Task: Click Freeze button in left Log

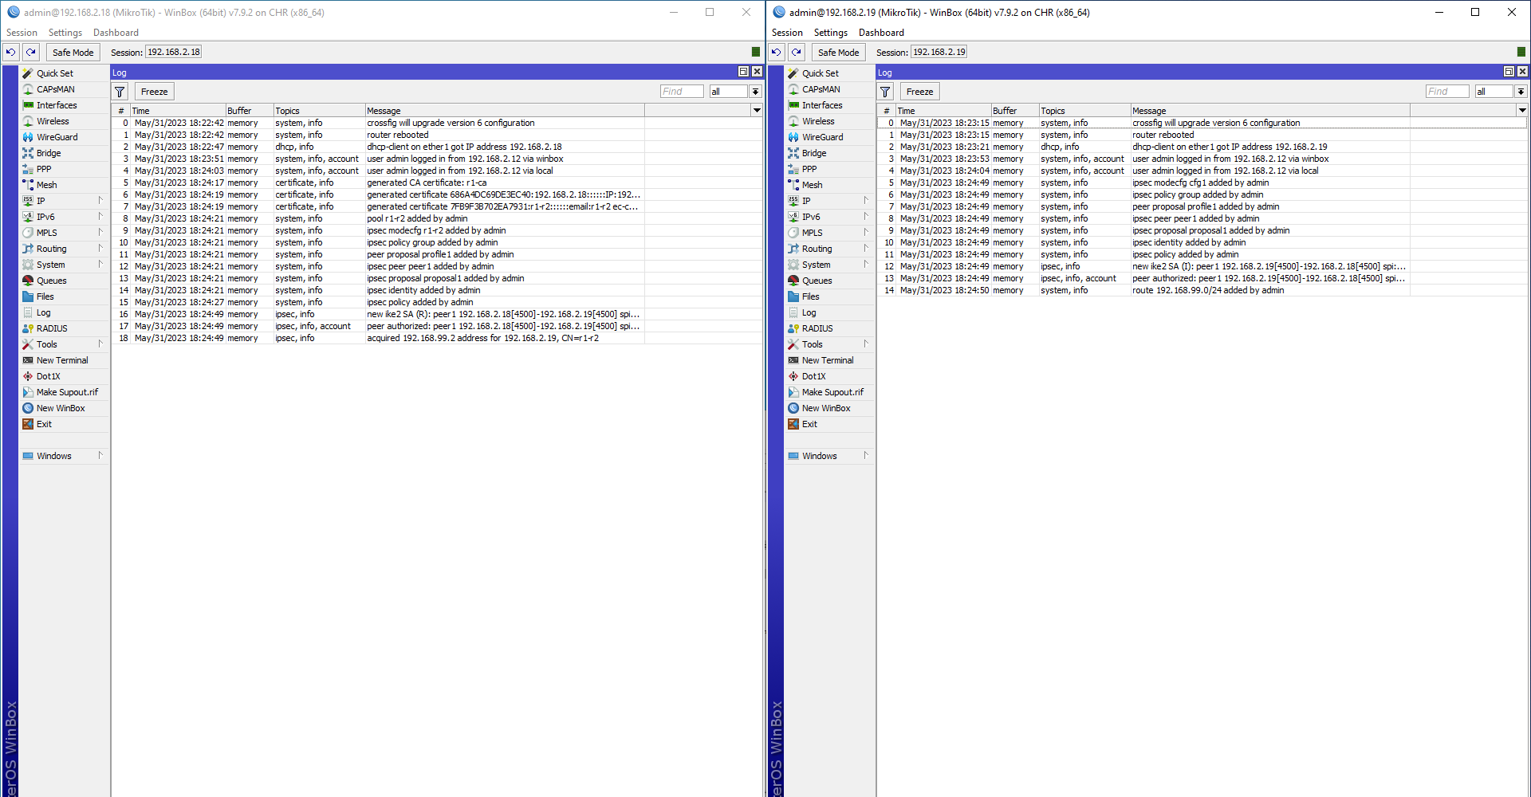Action: pyautogui.click(x=154, y=92)
